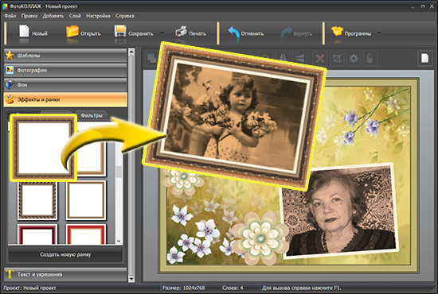Screen dimensions: 438x294
Task: Click the left panel scroll down arrow
Action: pos(131,278)
